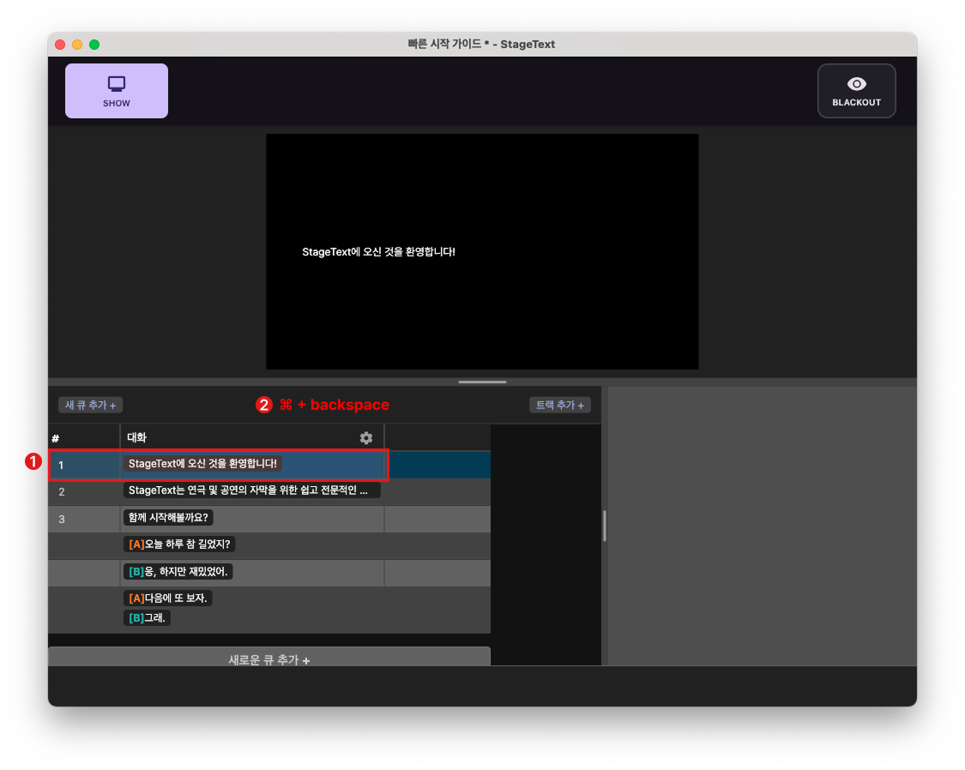This screenshot has height=770, width=965.
Task: Click the SHOW monitor icon button
Action: [x=117, y=90]
